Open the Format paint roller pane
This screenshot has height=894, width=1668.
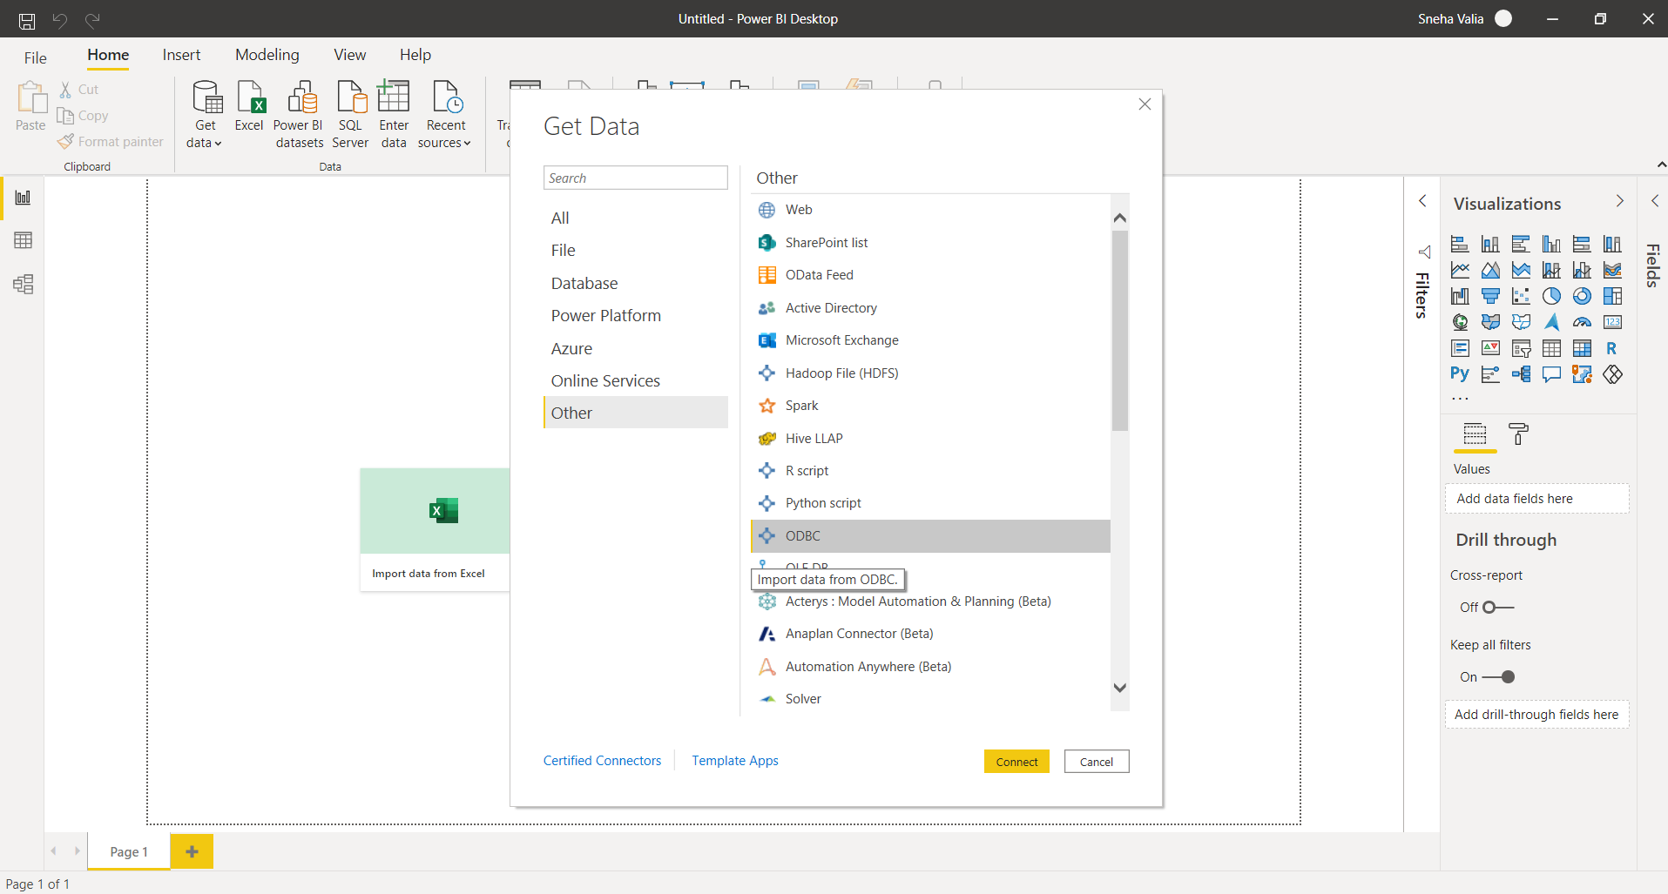click(x=1518, y=434)
